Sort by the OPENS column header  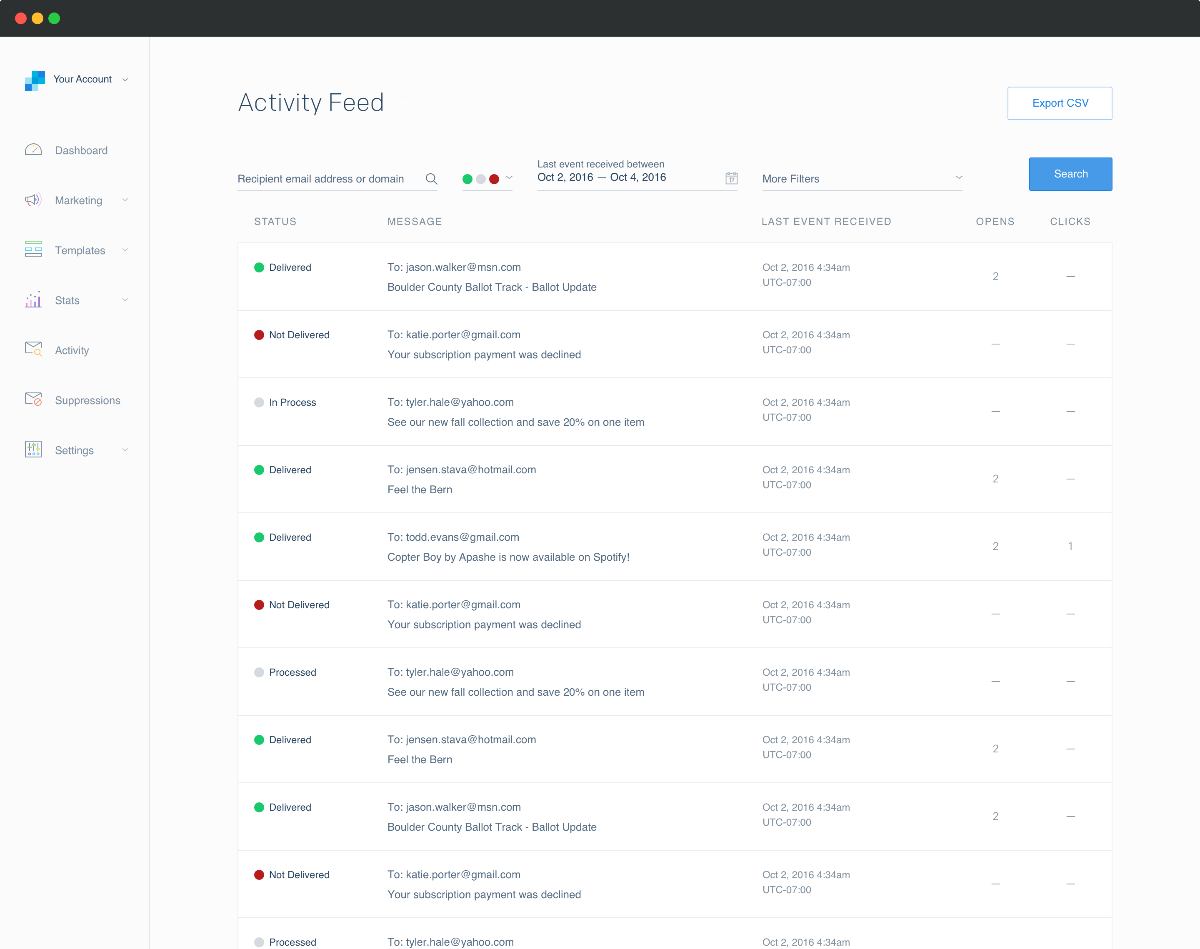[x=995, y=222]
